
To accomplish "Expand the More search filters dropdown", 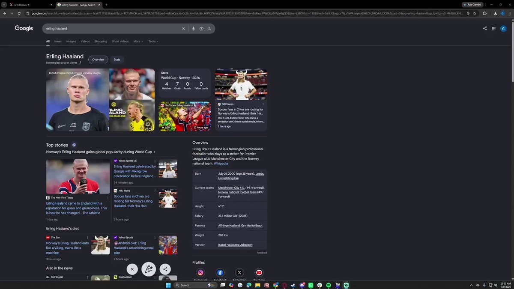I will (x=138, y=42).
